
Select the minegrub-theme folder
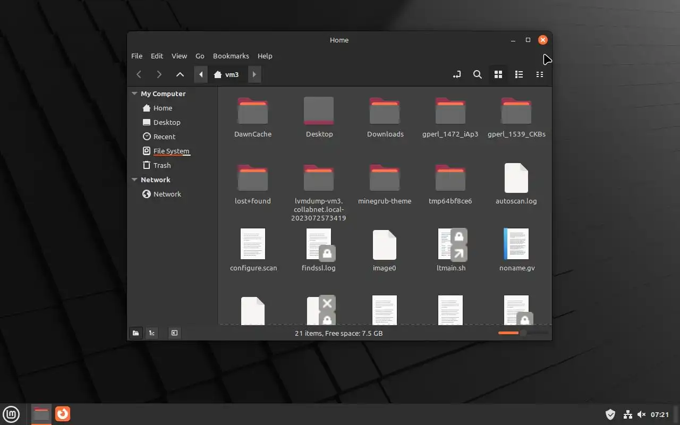point(385,185)
